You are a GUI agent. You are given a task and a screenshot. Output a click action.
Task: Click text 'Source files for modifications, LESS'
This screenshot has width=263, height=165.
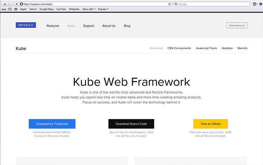coord(131,132)
